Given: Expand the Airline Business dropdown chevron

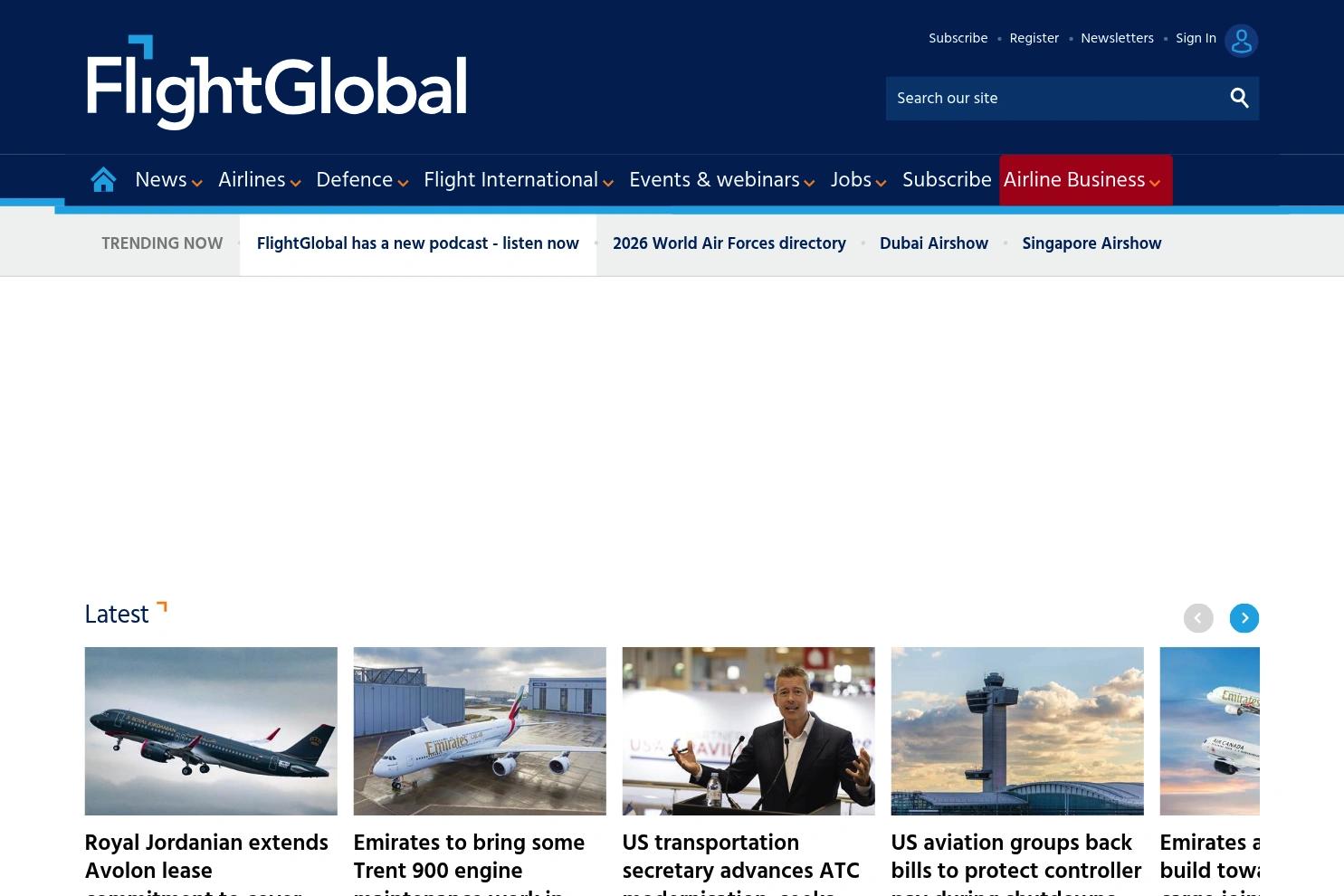Looking at the screenshot, I should click(1155, 183).
